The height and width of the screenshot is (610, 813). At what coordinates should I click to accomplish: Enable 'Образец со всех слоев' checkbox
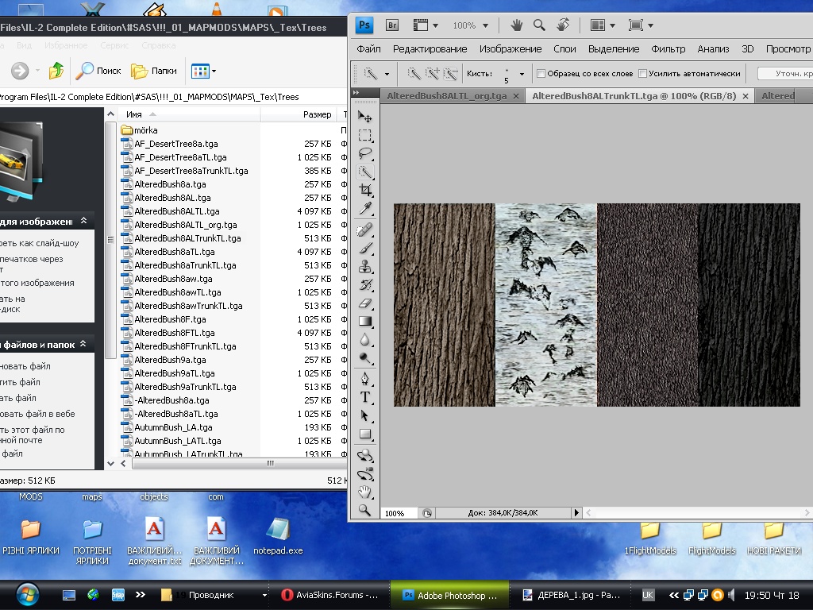click(x=541, y=74)
